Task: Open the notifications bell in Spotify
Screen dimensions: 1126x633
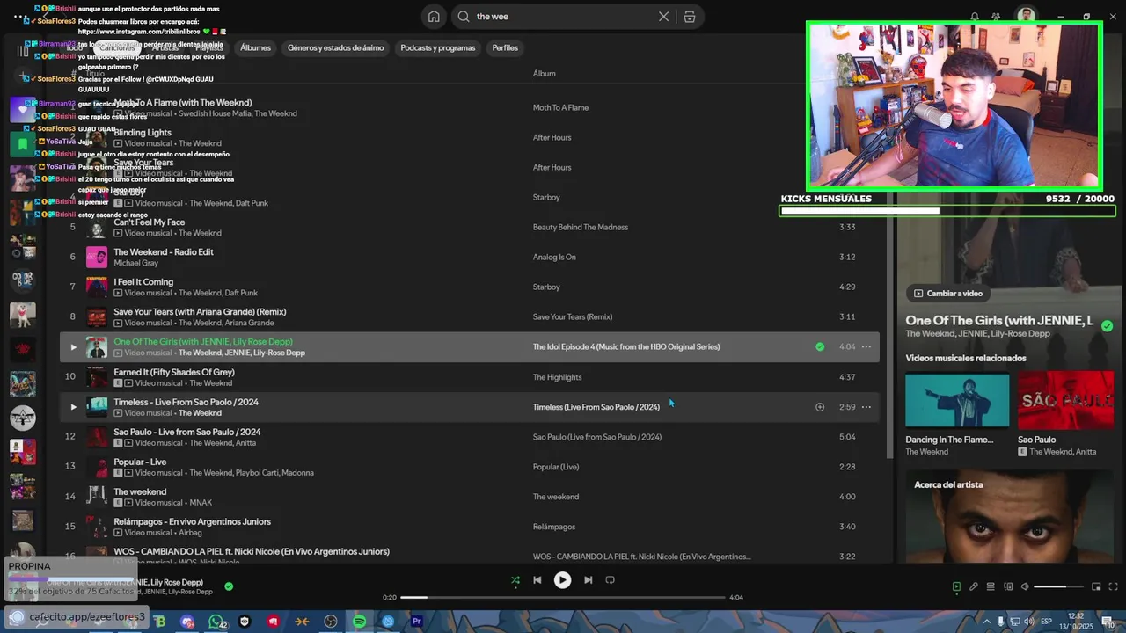Action: (x=975, y=17)
